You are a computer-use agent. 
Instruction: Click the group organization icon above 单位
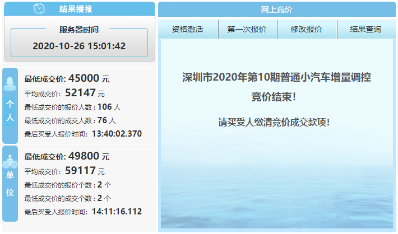point(10,161)
